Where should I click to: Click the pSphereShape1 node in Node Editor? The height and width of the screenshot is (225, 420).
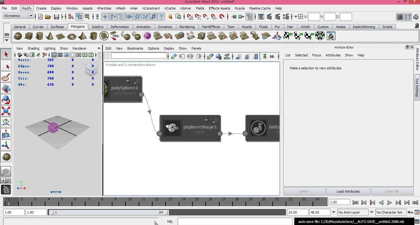tap(190, 128)
